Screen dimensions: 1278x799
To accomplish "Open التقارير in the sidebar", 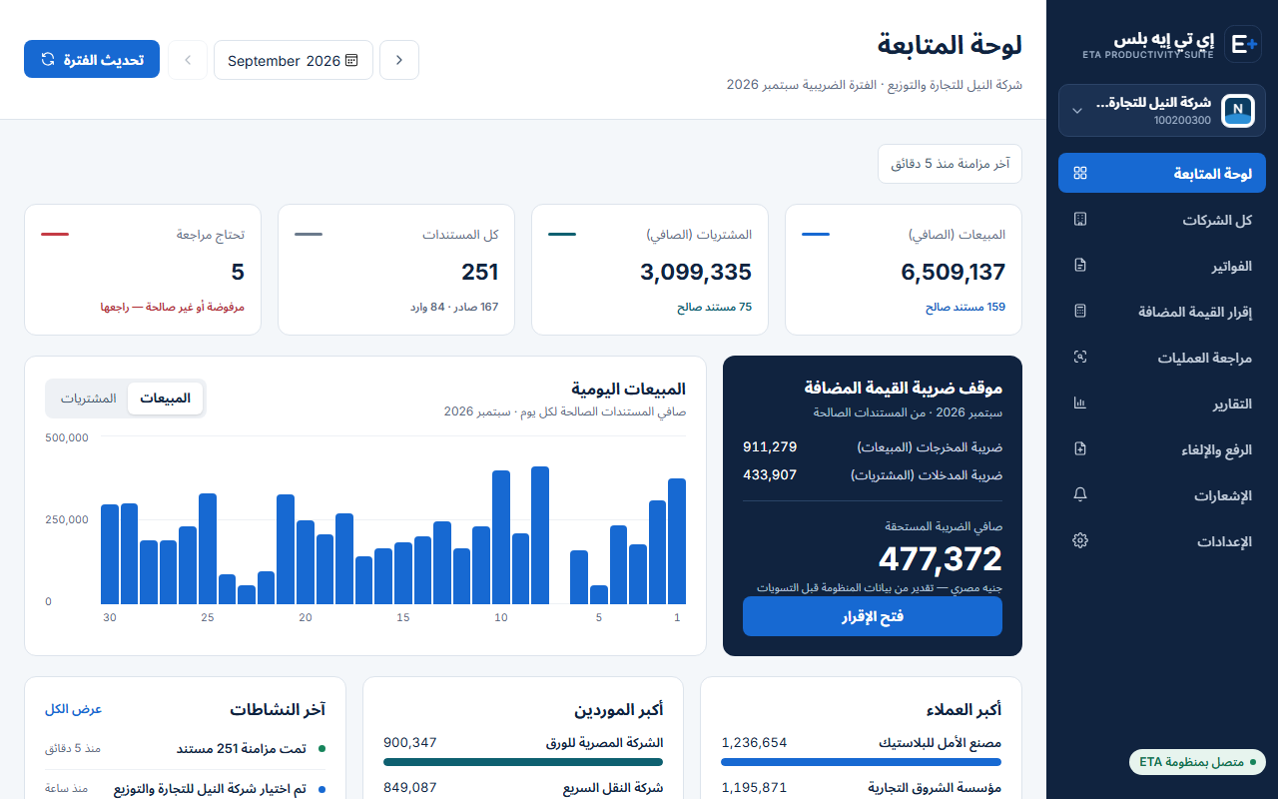I will point(1162,403).
